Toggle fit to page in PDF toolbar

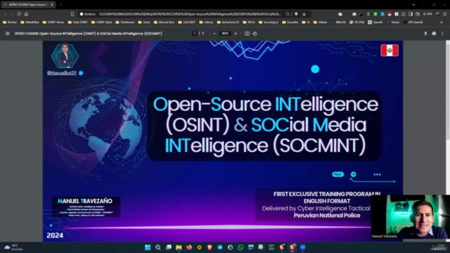pyautogui.click(x=247, y=34)
